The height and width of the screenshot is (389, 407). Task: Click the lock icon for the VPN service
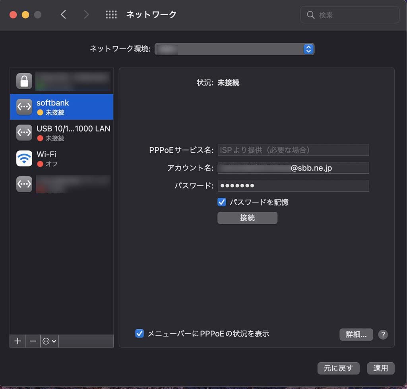point(24,81)
